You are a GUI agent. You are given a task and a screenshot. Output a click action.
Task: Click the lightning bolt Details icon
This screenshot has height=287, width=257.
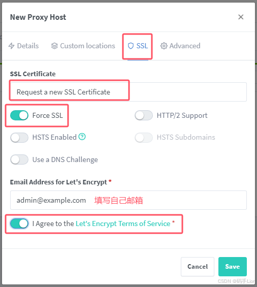(11, 46)
